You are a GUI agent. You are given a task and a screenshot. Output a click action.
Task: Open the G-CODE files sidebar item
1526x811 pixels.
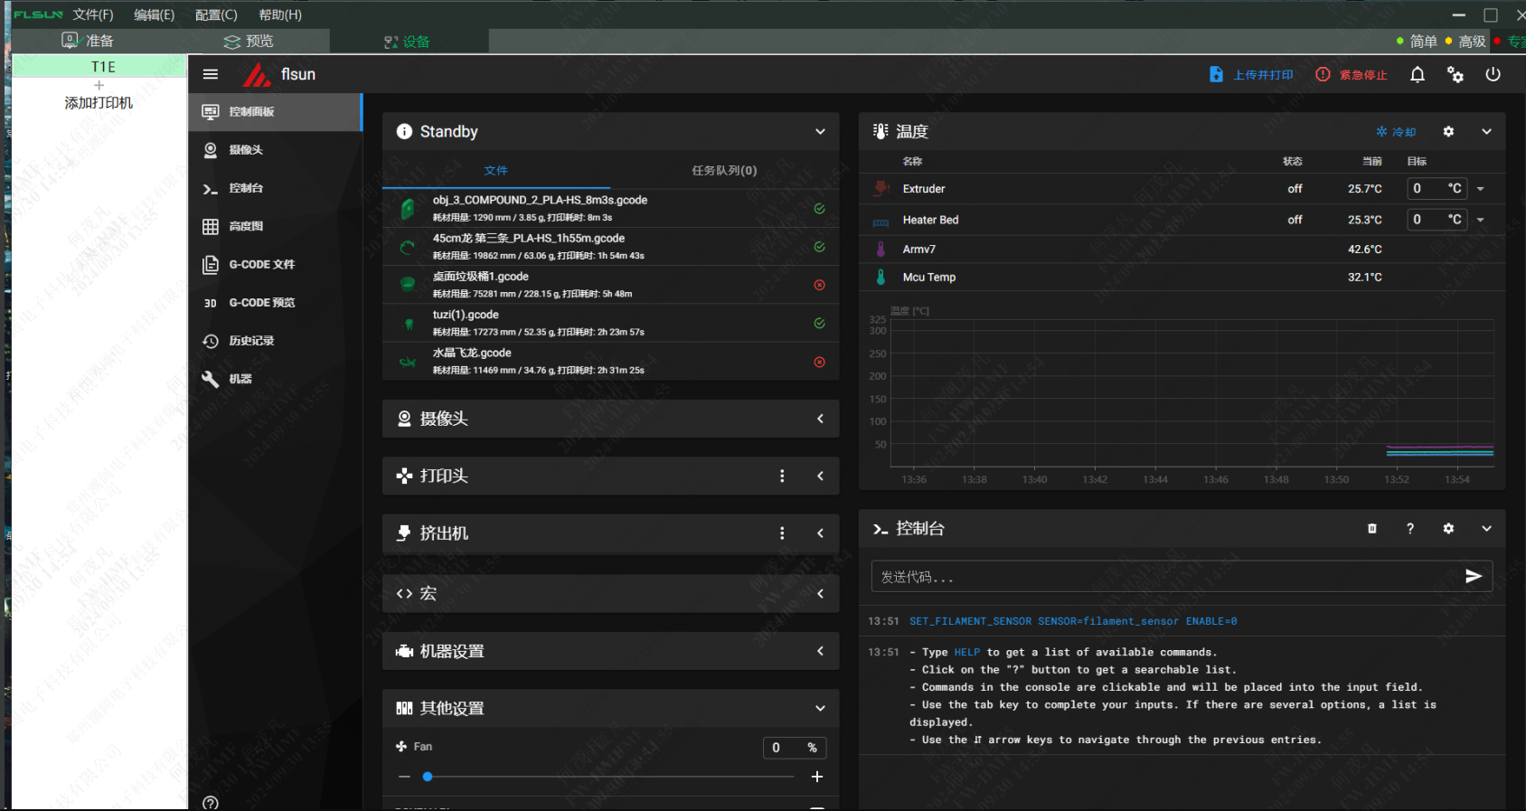click(x=261, y=265)
